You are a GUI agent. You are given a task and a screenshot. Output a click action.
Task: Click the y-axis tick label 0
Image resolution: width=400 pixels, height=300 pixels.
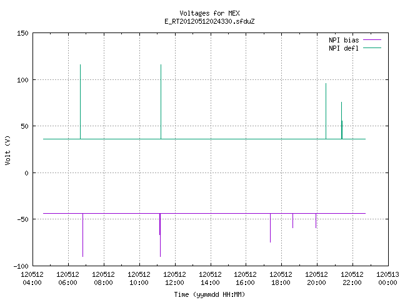pos(26,173)
